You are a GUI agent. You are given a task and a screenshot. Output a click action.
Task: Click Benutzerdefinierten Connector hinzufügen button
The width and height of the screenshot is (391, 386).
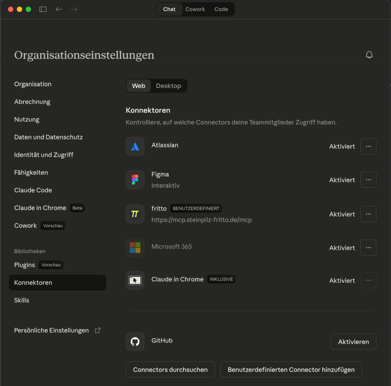pyautogui.click(x=291, y=370)
